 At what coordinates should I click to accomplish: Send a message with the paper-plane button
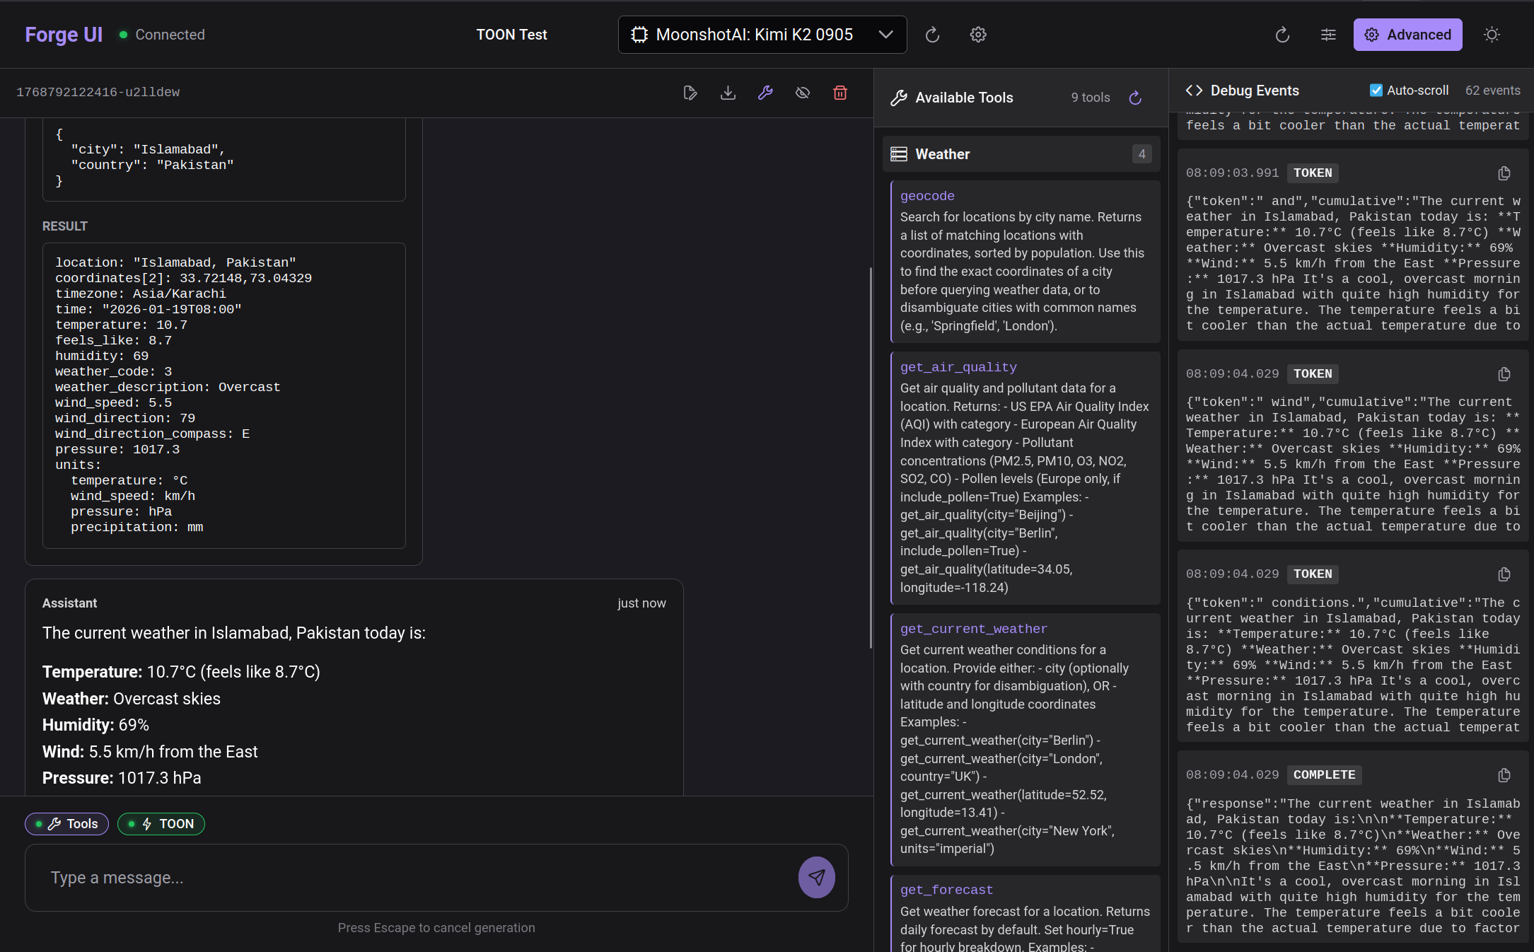pyautogui.click(x=816, y=878)
